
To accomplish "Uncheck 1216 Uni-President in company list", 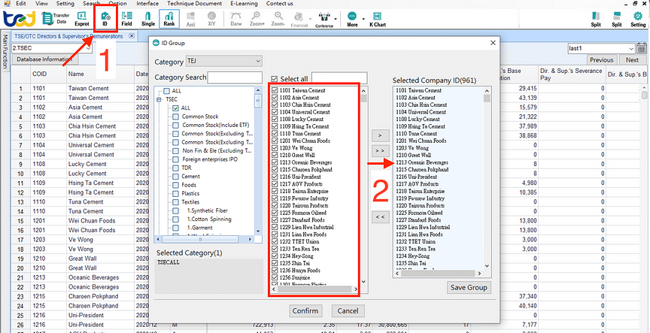I will (x=275, y=177).
